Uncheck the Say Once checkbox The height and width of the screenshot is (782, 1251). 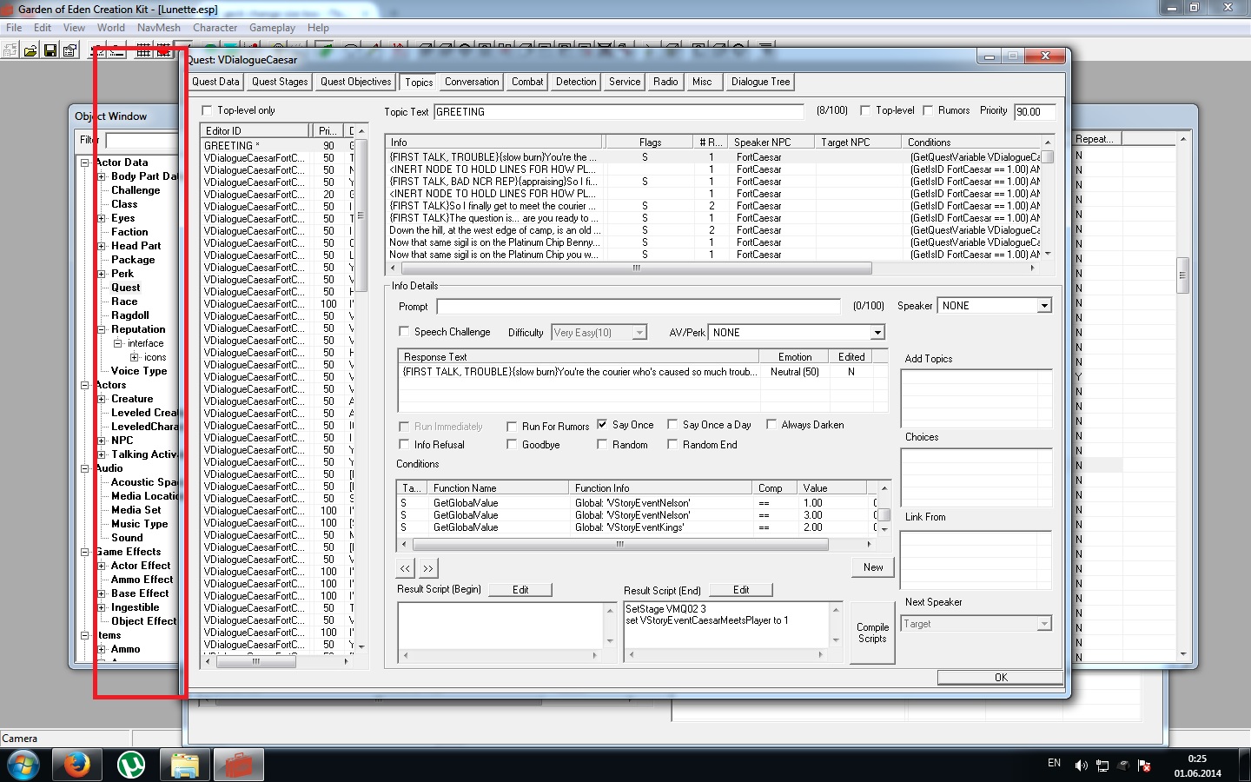click(600, 425)
